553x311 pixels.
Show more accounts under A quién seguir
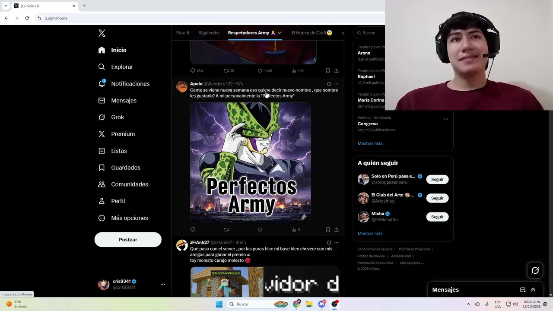370,234
